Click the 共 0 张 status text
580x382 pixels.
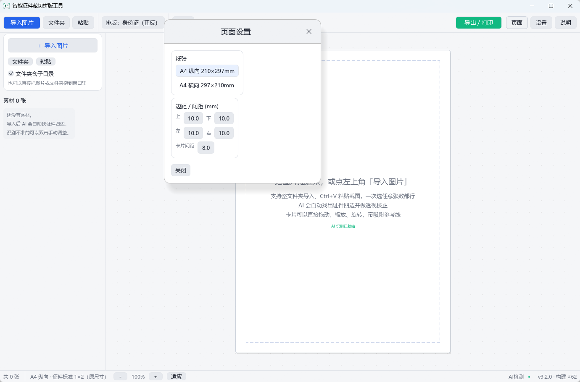[11, 377]
